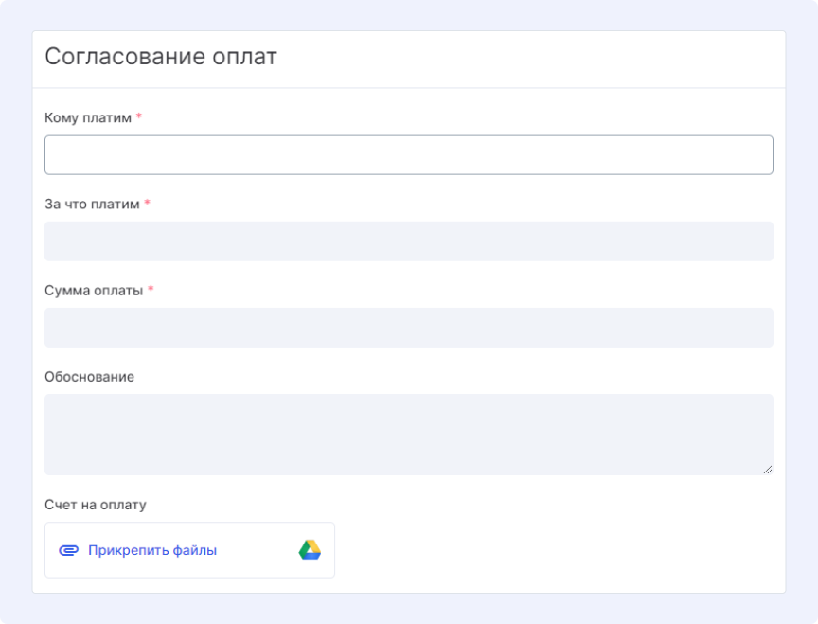Viewport: 818px width, 624px height.
Task: Click the "Согласование оплат" form heading
Action: tap(161, 57)
